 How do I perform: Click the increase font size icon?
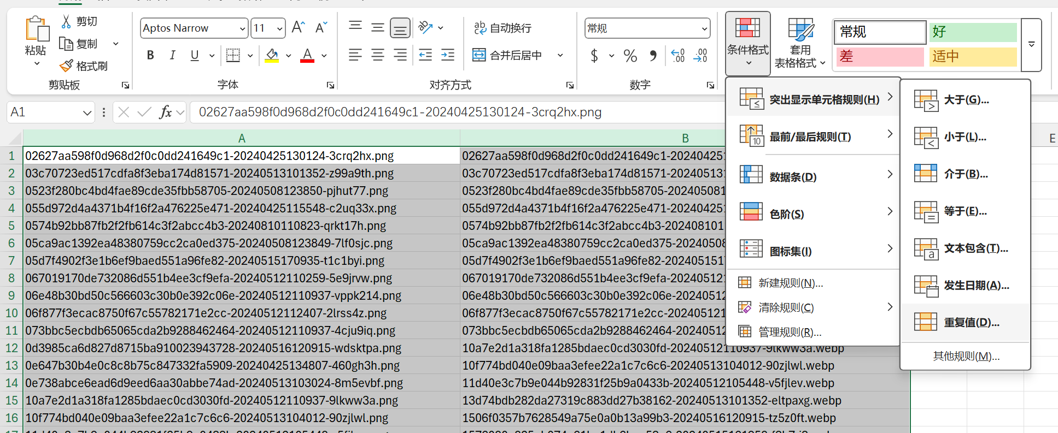coord(298,27)
